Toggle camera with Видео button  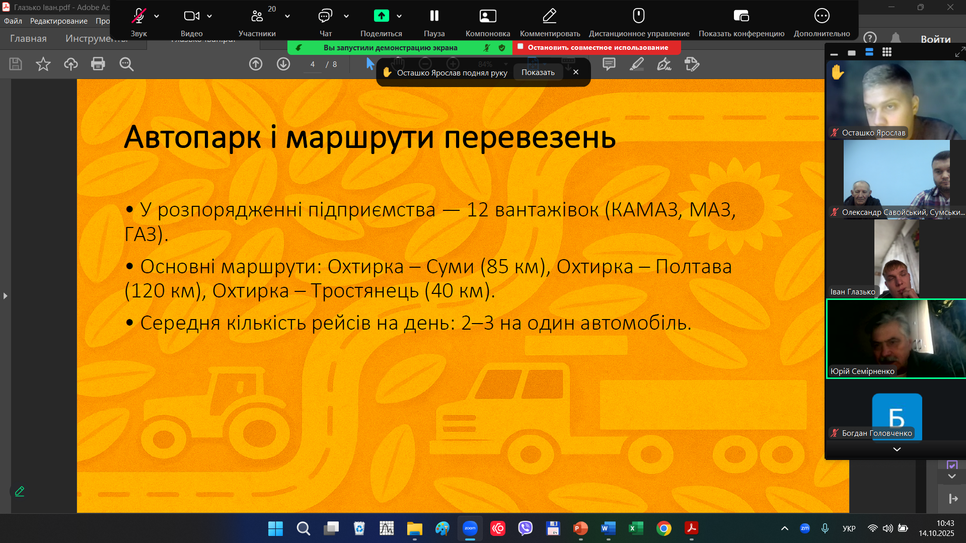[x=191, y=22]
